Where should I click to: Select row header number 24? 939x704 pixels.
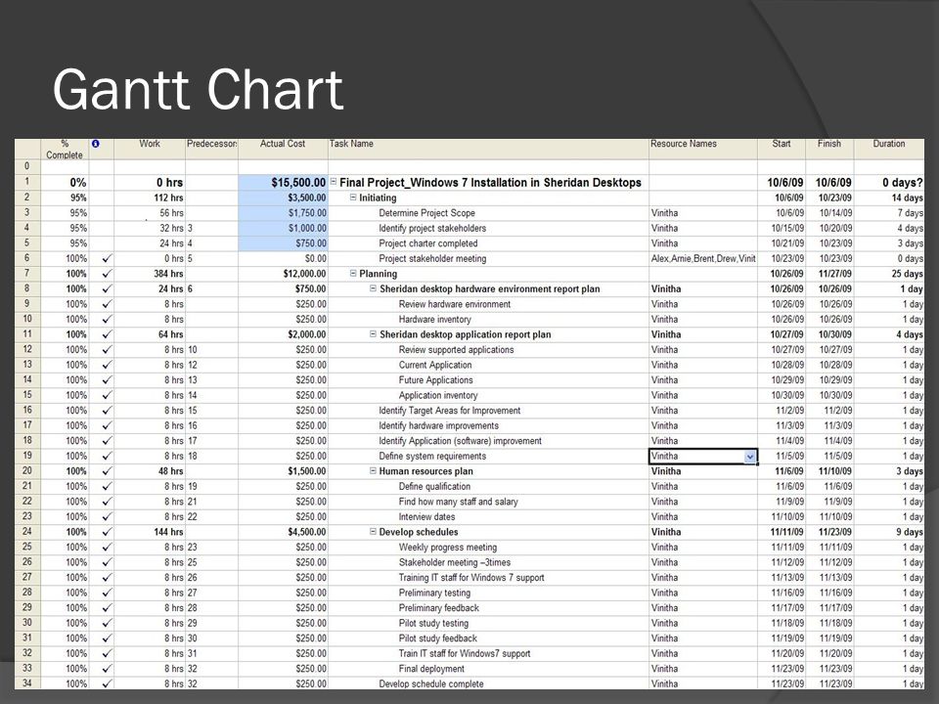click(27, 532)
